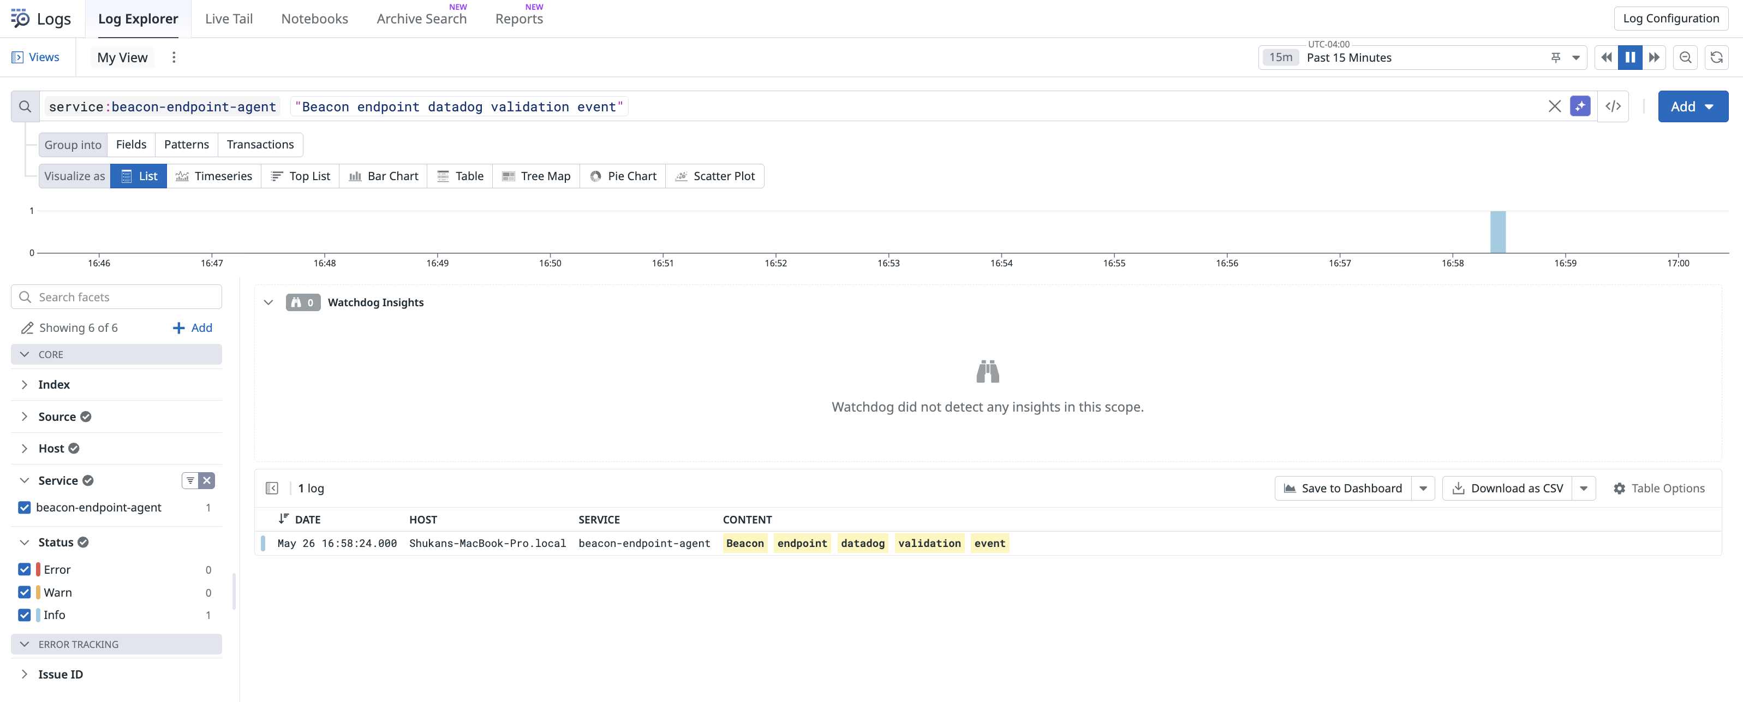Visualize as Timeseries
The image size is (1743, 702).
pos(214,176)
